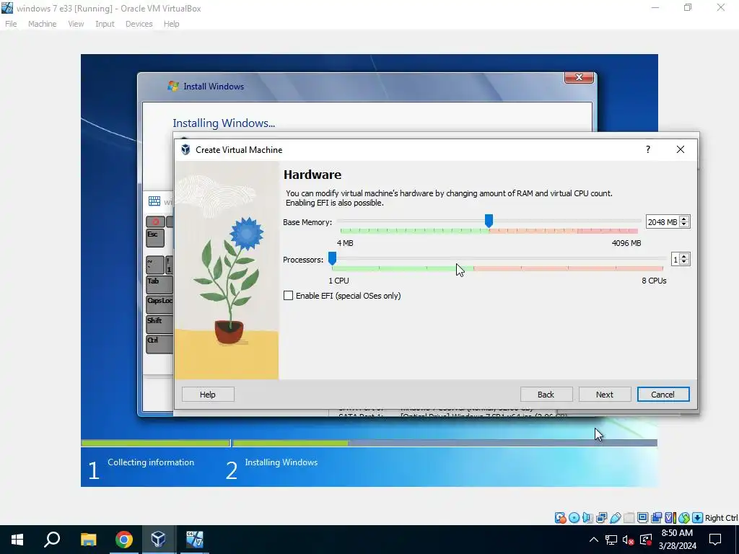Increase Processors count with the up arrow
Screen dimensions: 739x554
(684, 256)
